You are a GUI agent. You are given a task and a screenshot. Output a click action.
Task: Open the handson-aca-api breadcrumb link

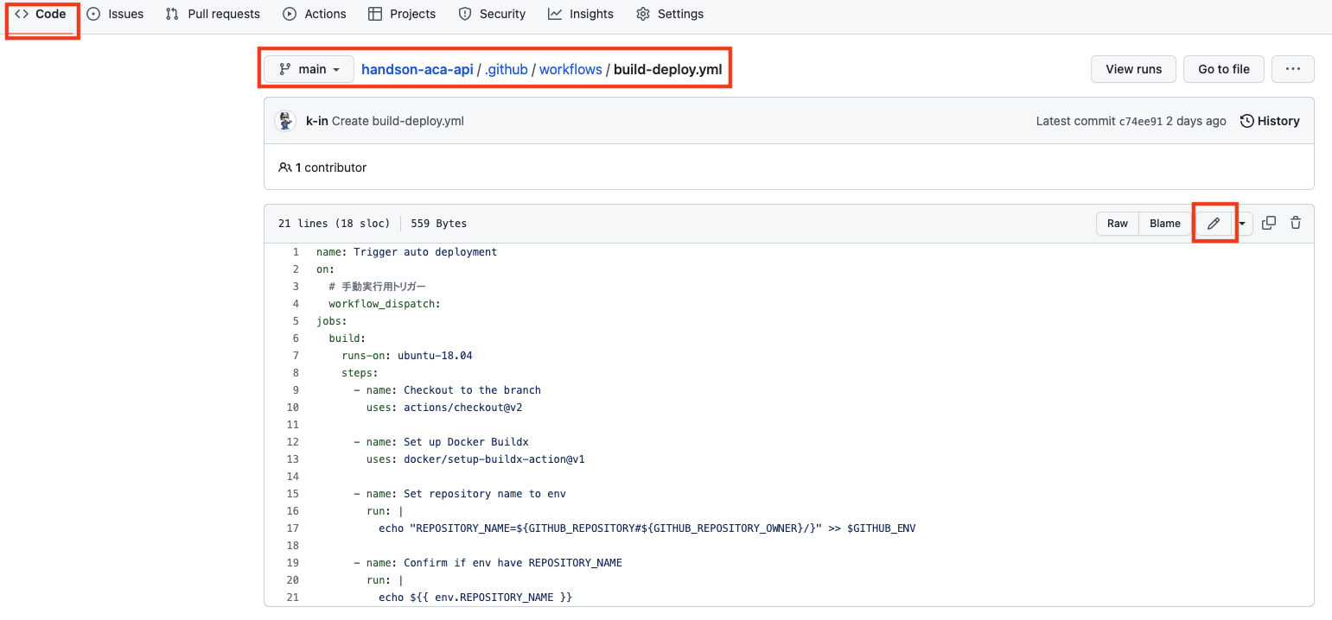click(x=417, y=69)
